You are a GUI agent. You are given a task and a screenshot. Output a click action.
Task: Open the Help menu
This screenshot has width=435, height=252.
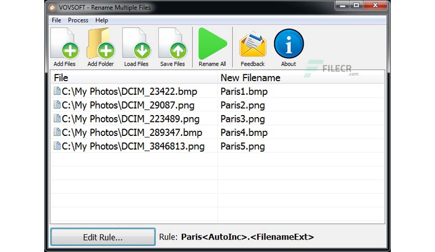[101, 20]
